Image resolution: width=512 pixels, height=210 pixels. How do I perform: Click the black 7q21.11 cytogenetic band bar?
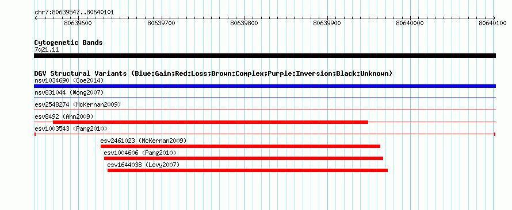[x=265, y=56]
